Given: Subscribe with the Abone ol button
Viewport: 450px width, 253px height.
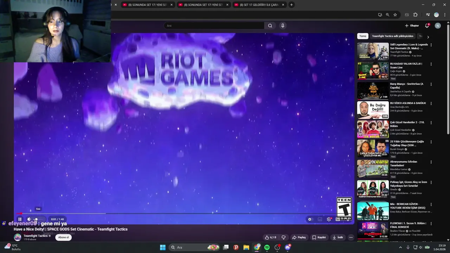Looking at the screenshot, I should click(x=64, y=237).
